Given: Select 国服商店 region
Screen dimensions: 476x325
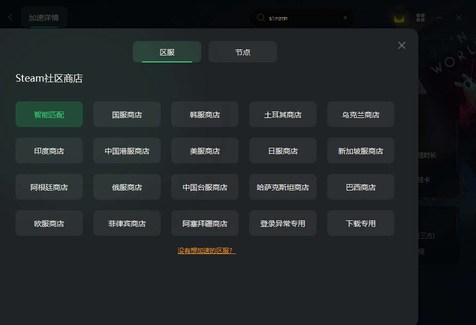Looking at the screenshot, I should click(127, 114).
